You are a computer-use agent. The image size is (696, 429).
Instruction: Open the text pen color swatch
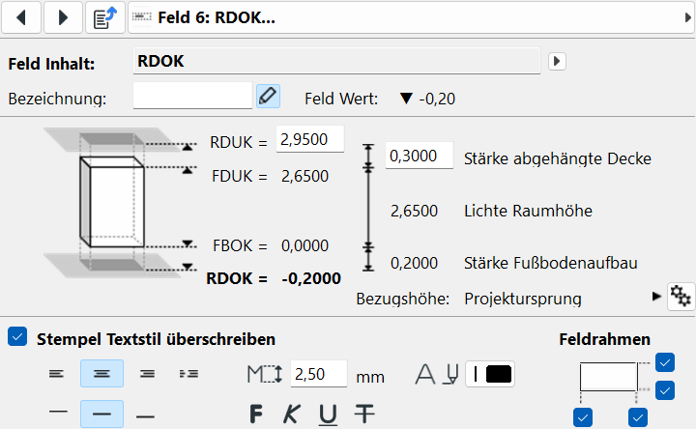point(491,374)
